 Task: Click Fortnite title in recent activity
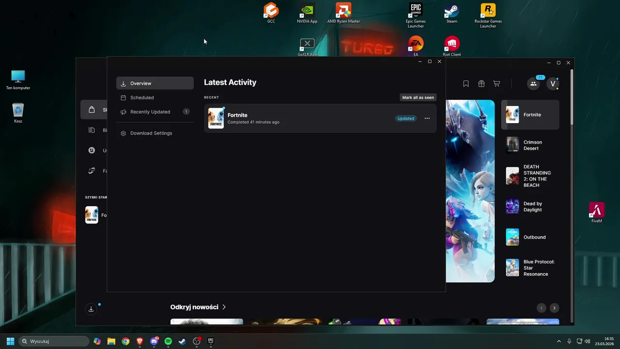pyautogui.click(x=237, y=115)
